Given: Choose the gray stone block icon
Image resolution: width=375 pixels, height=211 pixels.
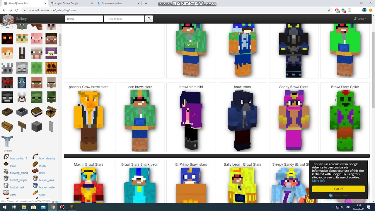Looking at the screenshot, I should (37, 126).
